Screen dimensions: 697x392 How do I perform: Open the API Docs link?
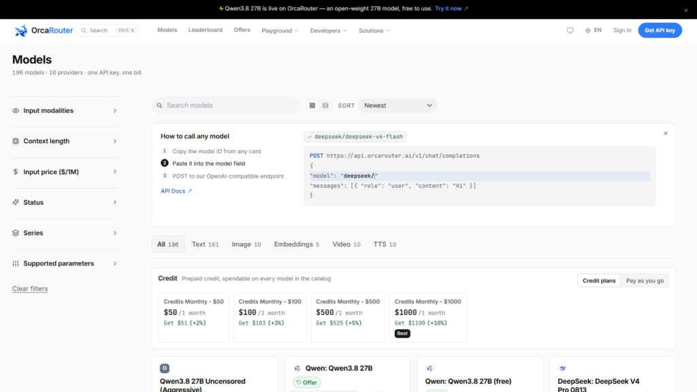[x=176, y=191]
